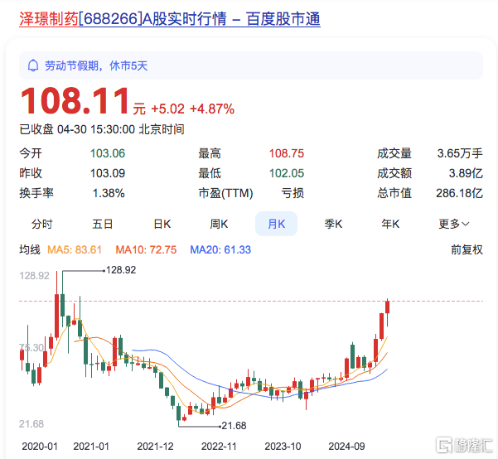
Task: Click the 成交额 value 3.89亿
Action: point(466,173)
